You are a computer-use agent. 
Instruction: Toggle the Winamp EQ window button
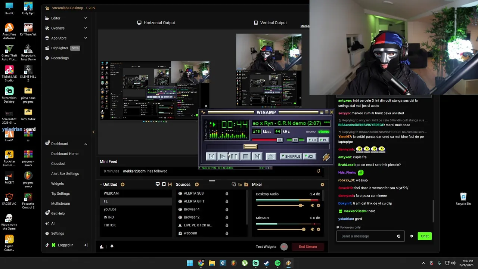point(312,140)
